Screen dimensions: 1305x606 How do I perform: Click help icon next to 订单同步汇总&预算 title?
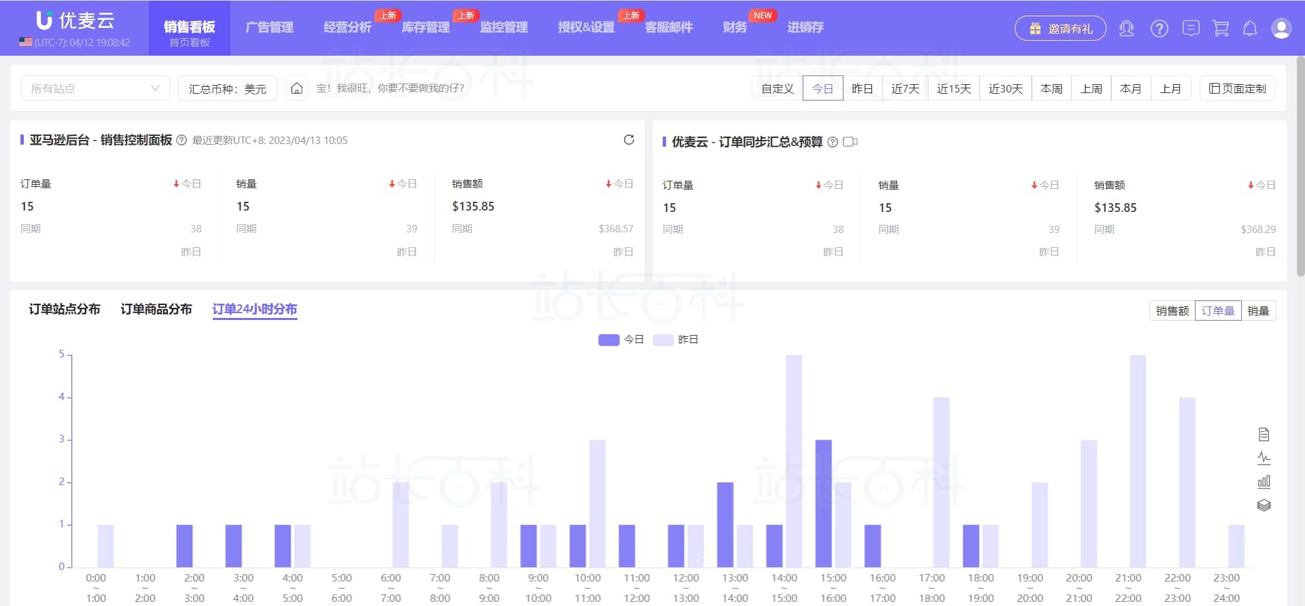833,142
